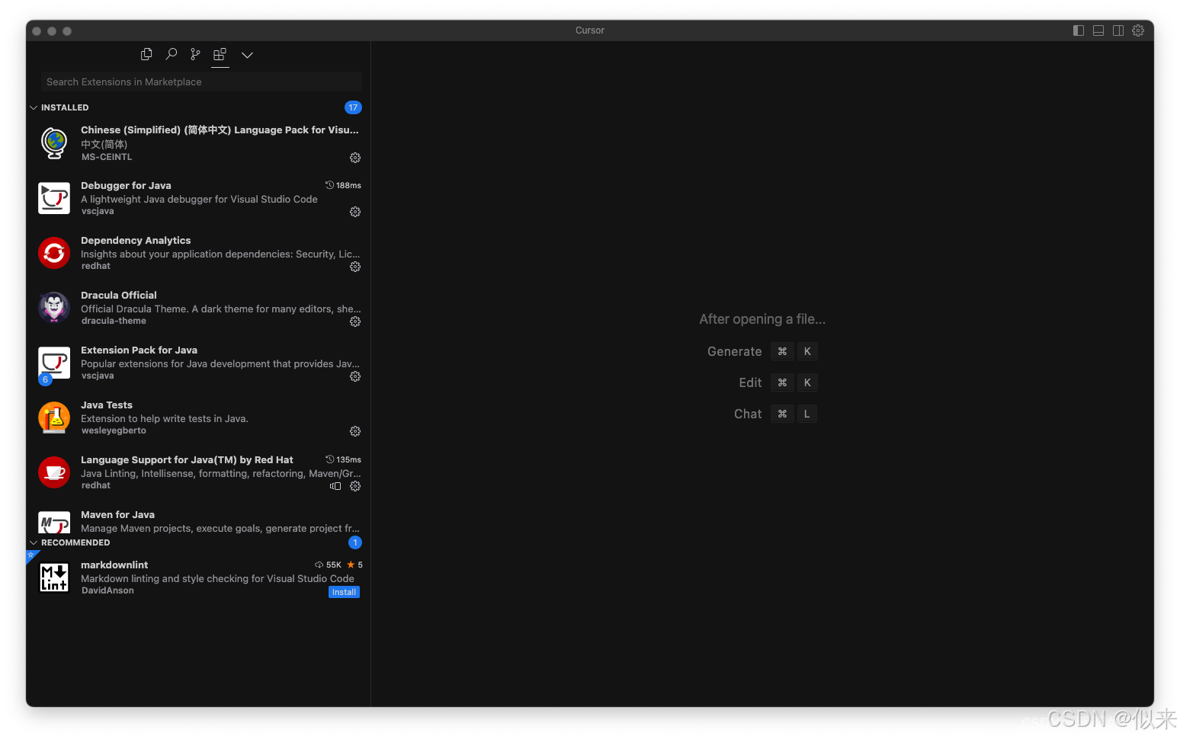
Task: Click the 55K download count on markdownlint
Action: coord(329,565)
